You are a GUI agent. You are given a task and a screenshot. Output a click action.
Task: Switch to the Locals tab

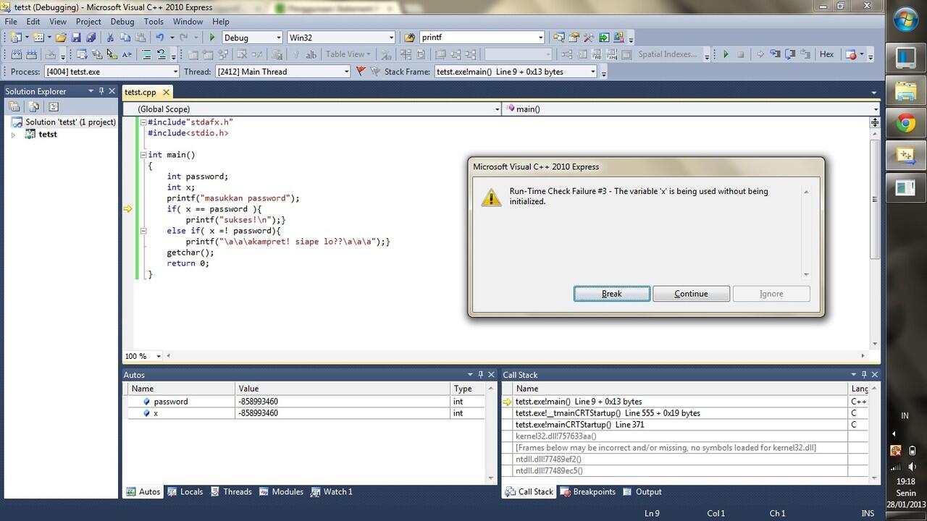click(185, 491)
